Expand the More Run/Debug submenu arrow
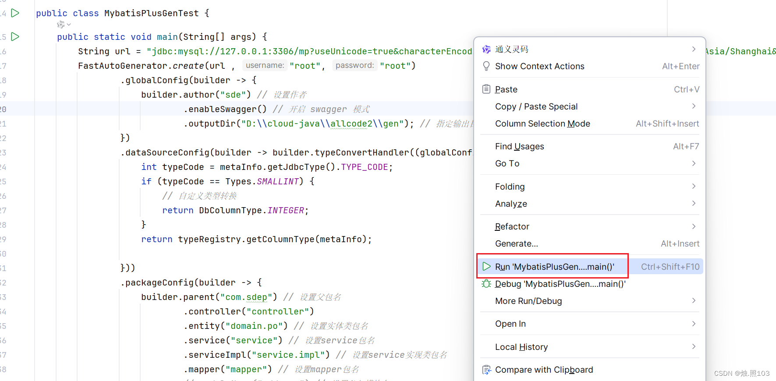This screenshot has height=381, width=776. (x=694, y=300)
